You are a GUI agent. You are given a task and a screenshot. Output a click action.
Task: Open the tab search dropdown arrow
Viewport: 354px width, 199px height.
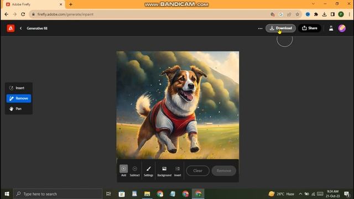(x=313, y=4)
